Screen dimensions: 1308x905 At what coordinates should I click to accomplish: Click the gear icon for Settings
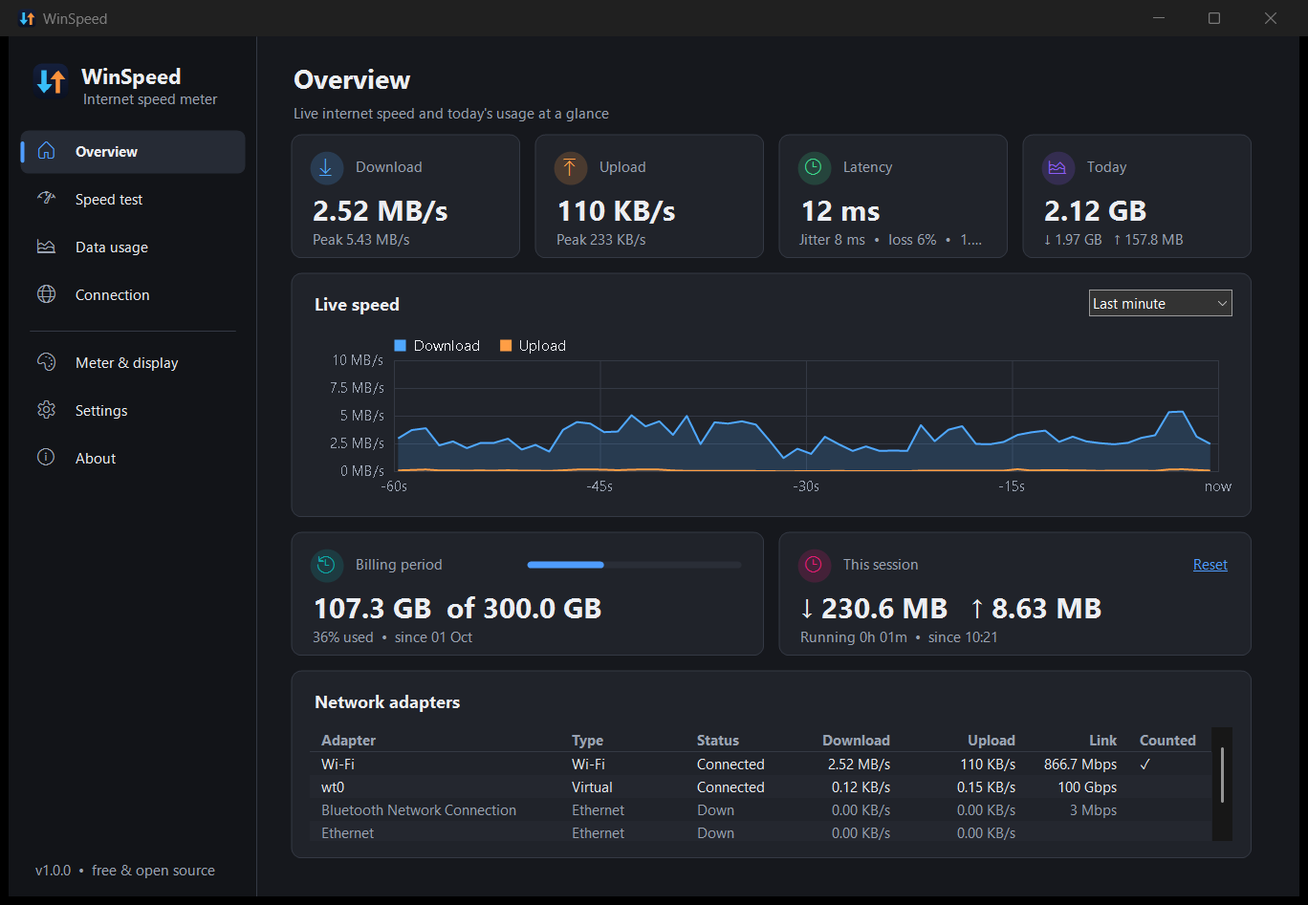tap(46, 410)
